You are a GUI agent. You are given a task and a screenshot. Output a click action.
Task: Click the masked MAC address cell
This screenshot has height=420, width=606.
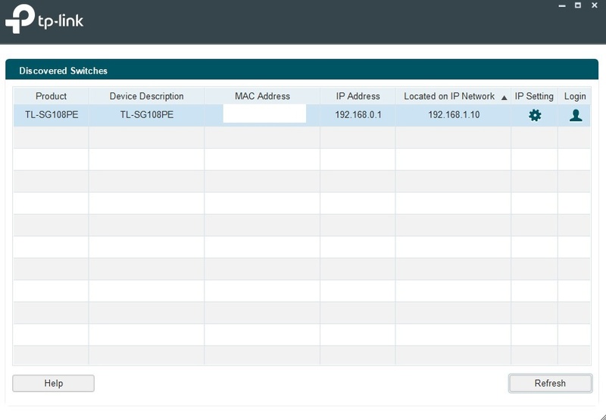[262, 115]
